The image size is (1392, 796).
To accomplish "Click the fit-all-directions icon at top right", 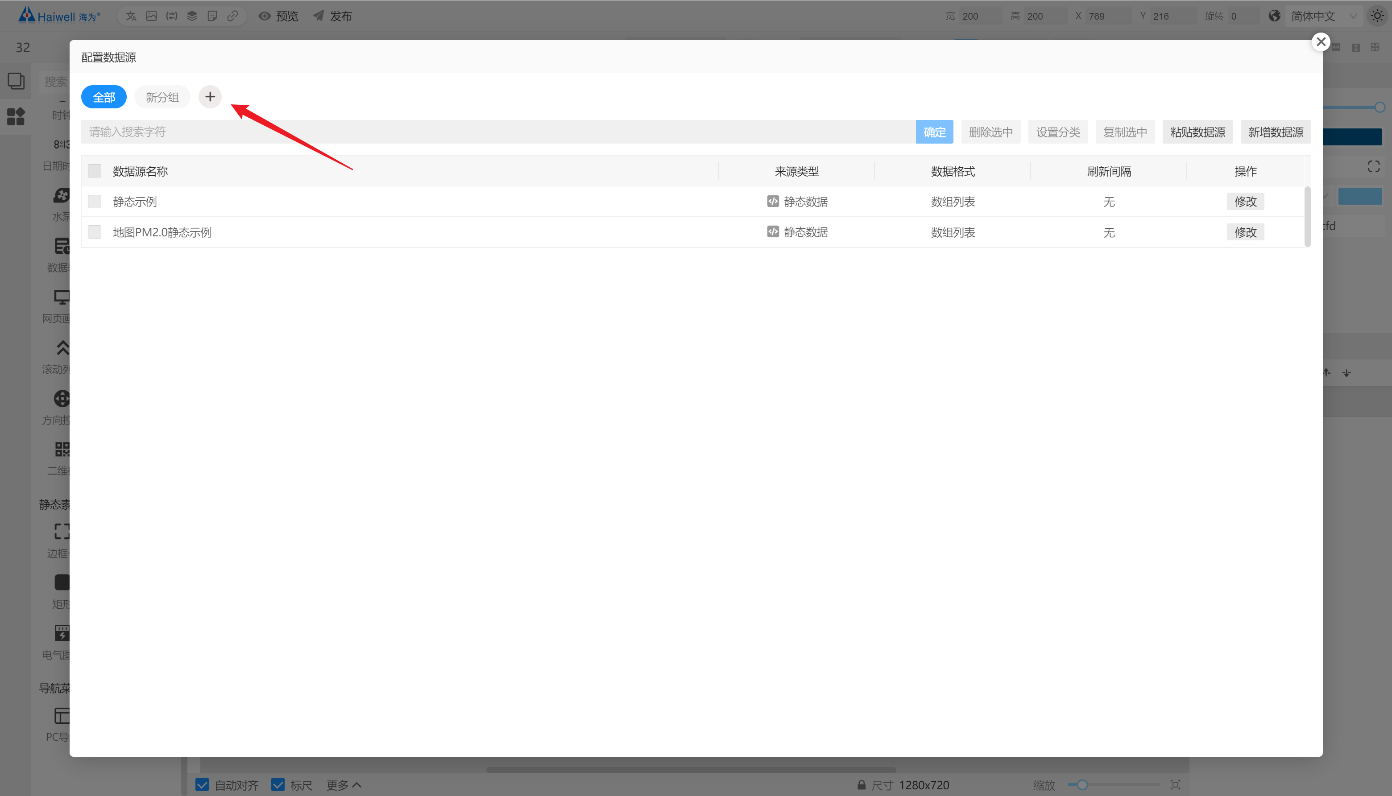I will 1375,48.
